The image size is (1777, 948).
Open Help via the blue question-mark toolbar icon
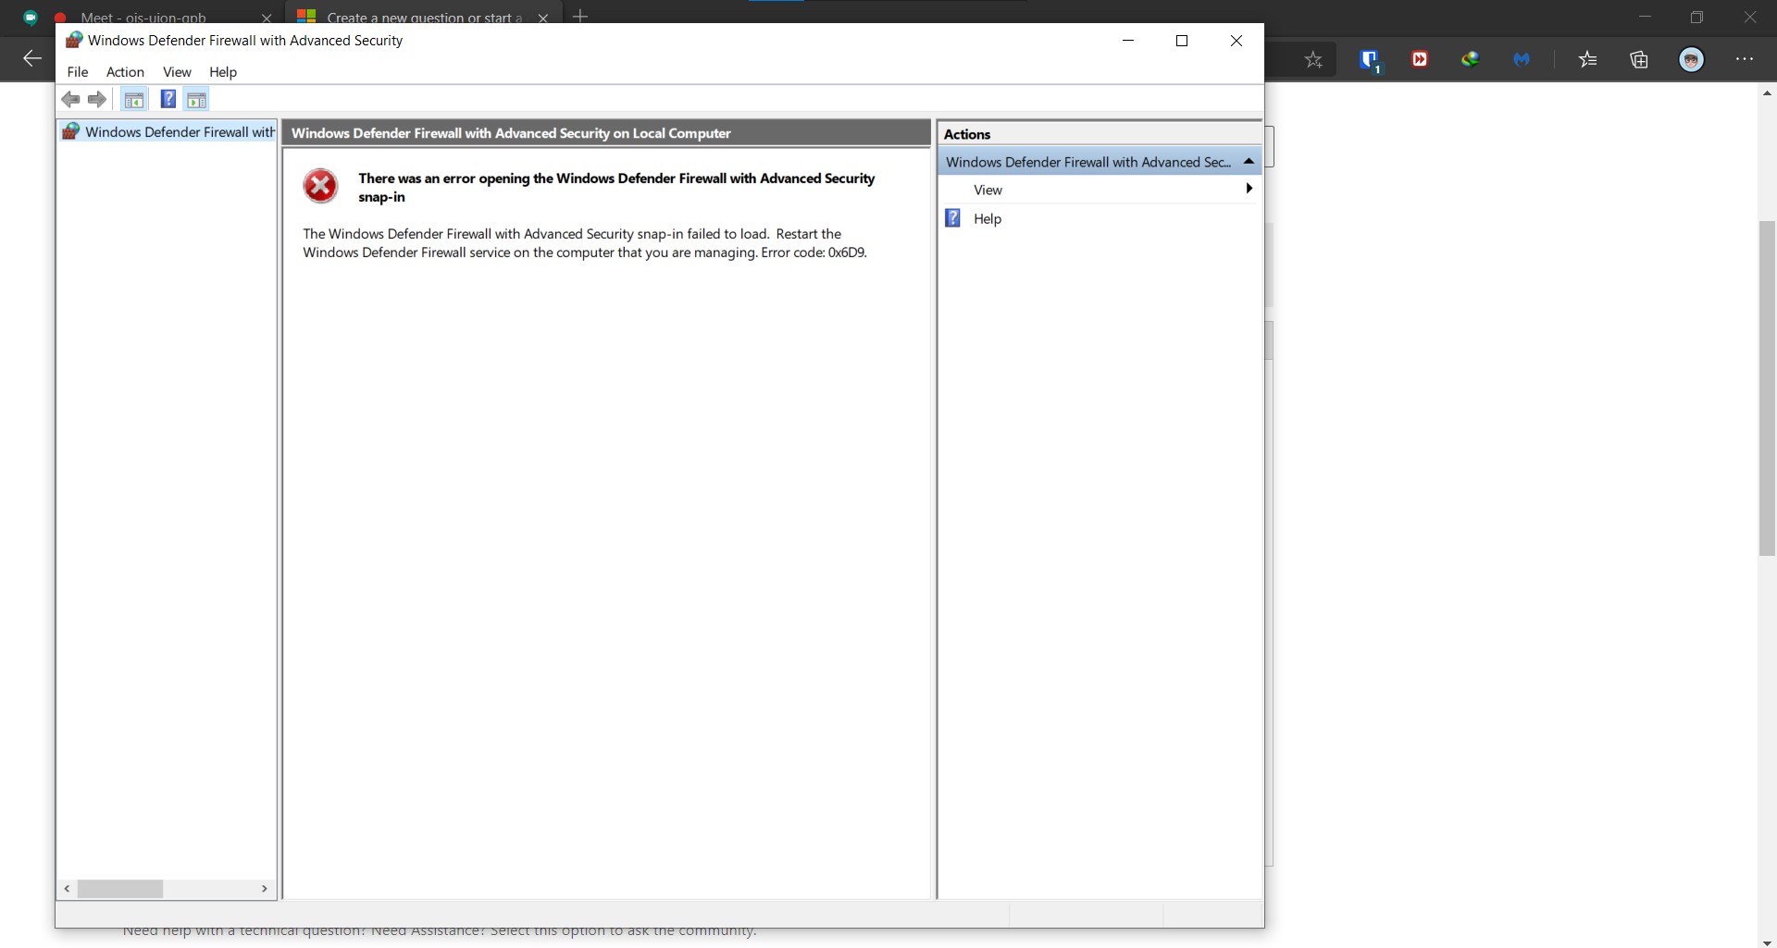168,99
